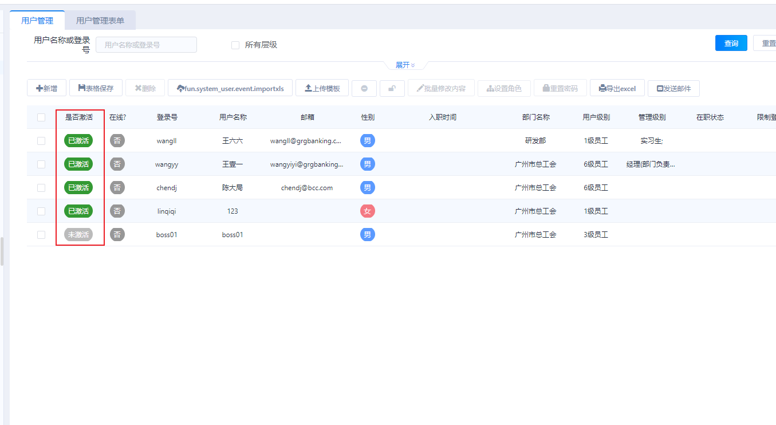
Task: Click the unlock padlock icon button
Action: coord(392,88)
